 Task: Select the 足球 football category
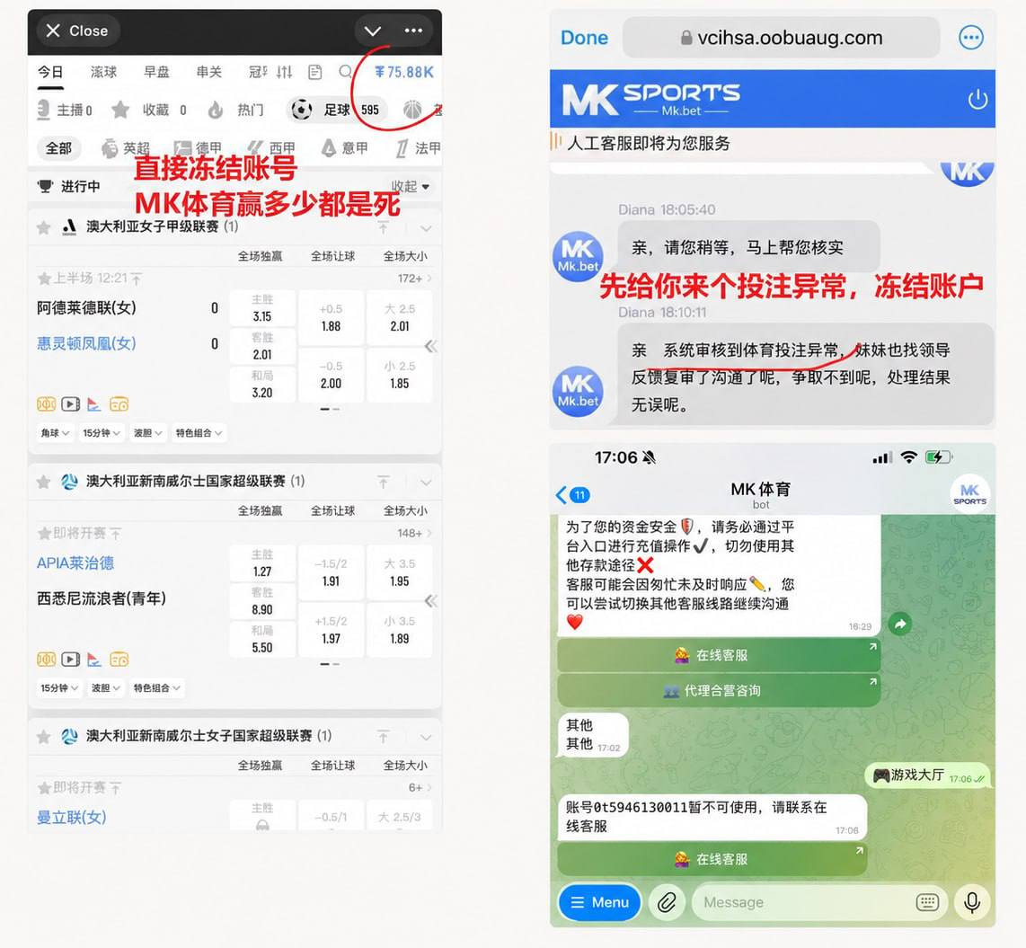(x=336, y=110)
